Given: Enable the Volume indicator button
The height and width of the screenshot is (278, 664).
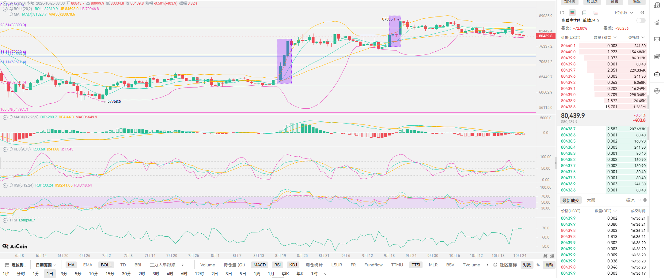Looking at the screenshot, I should [208, 265].
